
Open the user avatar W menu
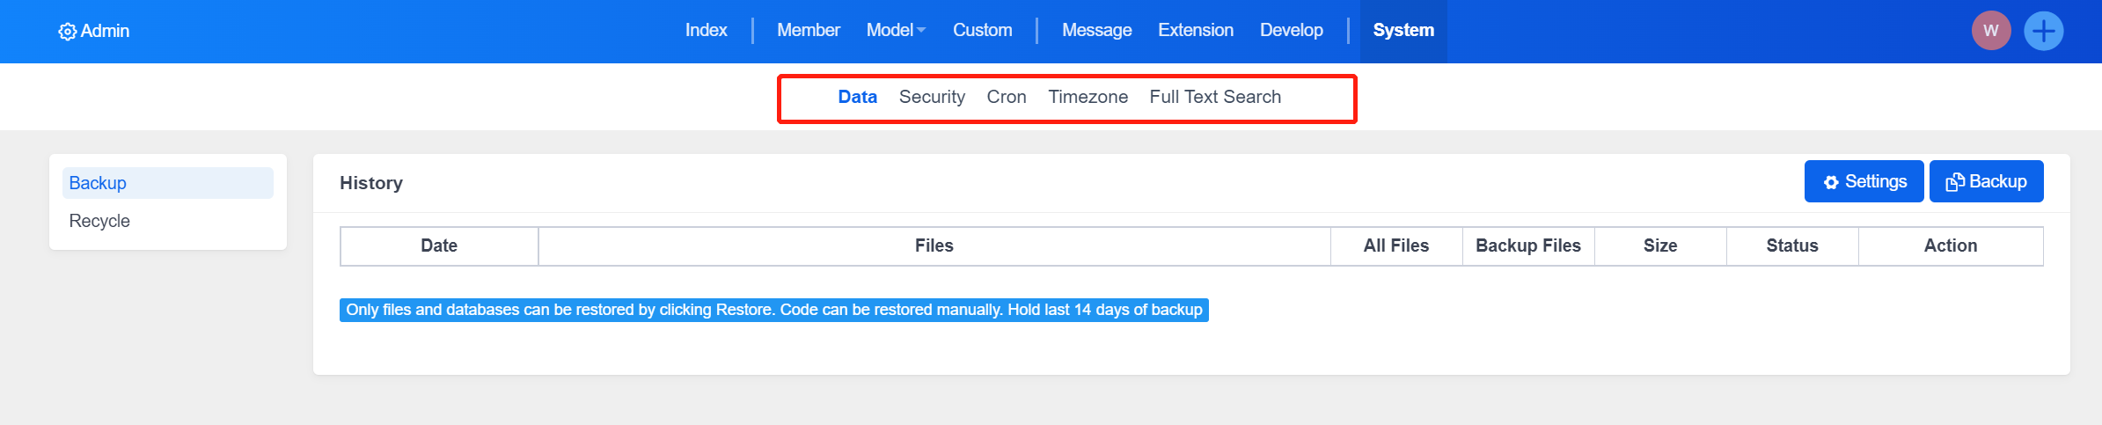click(x=1990, y=31)
